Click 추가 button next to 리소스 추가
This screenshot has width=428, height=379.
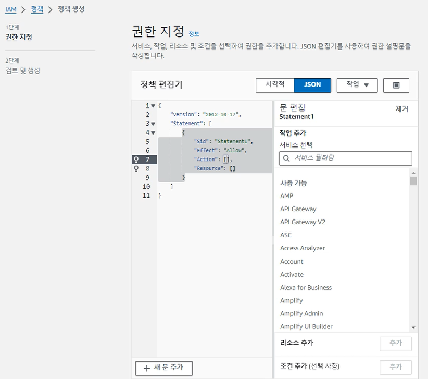(x=396, y=344)
